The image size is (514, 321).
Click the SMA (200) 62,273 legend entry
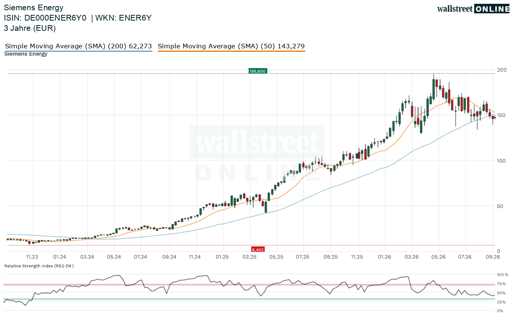[78, 46]
